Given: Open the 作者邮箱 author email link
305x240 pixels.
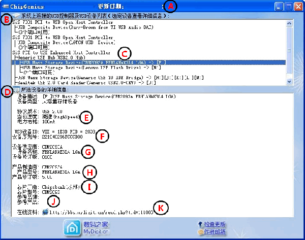Looking at the screenshot, I should 215,232.
